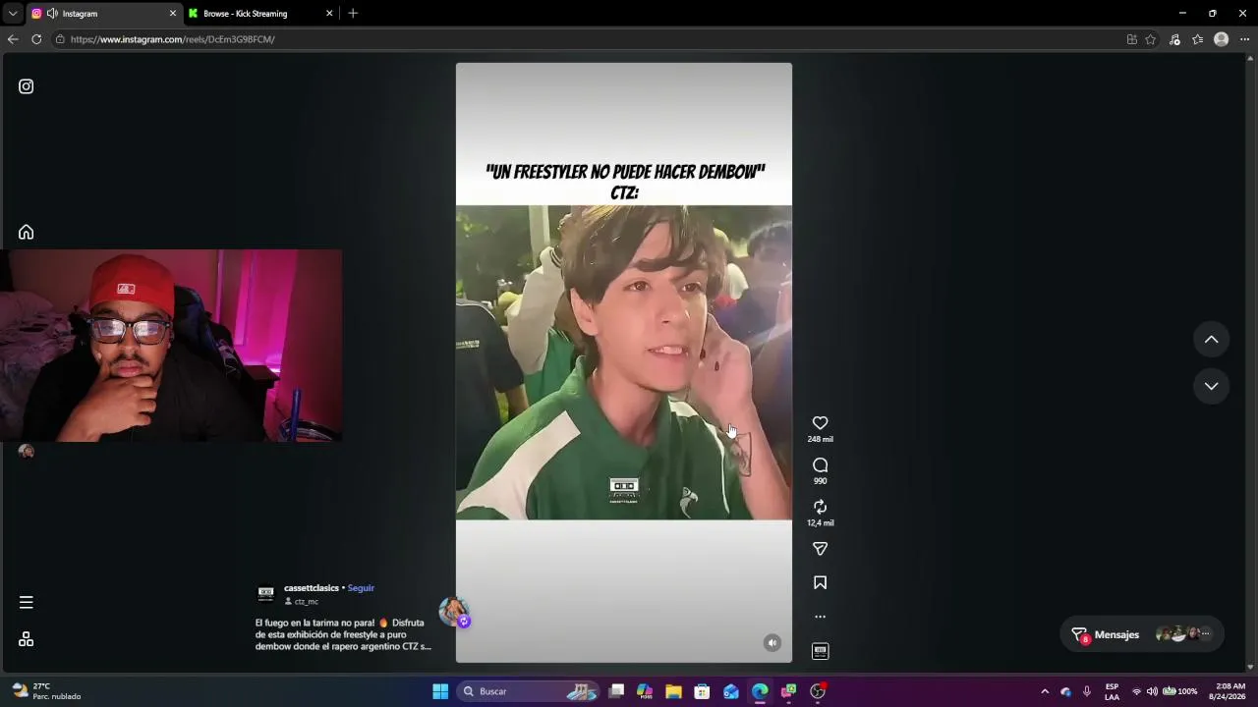Screen dimensions: 1258x707
Task: Open Microsoft Store from the taskbar
Action: click(x=702, y=691)
